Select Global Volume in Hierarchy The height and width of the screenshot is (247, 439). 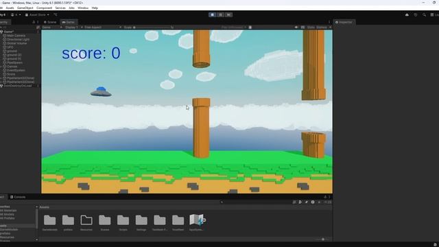(17, 43)
